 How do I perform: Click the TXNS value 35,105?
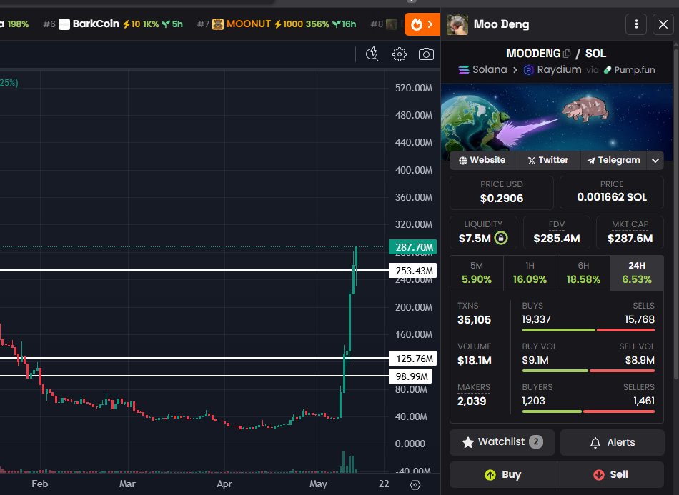[x=474, y=320]
